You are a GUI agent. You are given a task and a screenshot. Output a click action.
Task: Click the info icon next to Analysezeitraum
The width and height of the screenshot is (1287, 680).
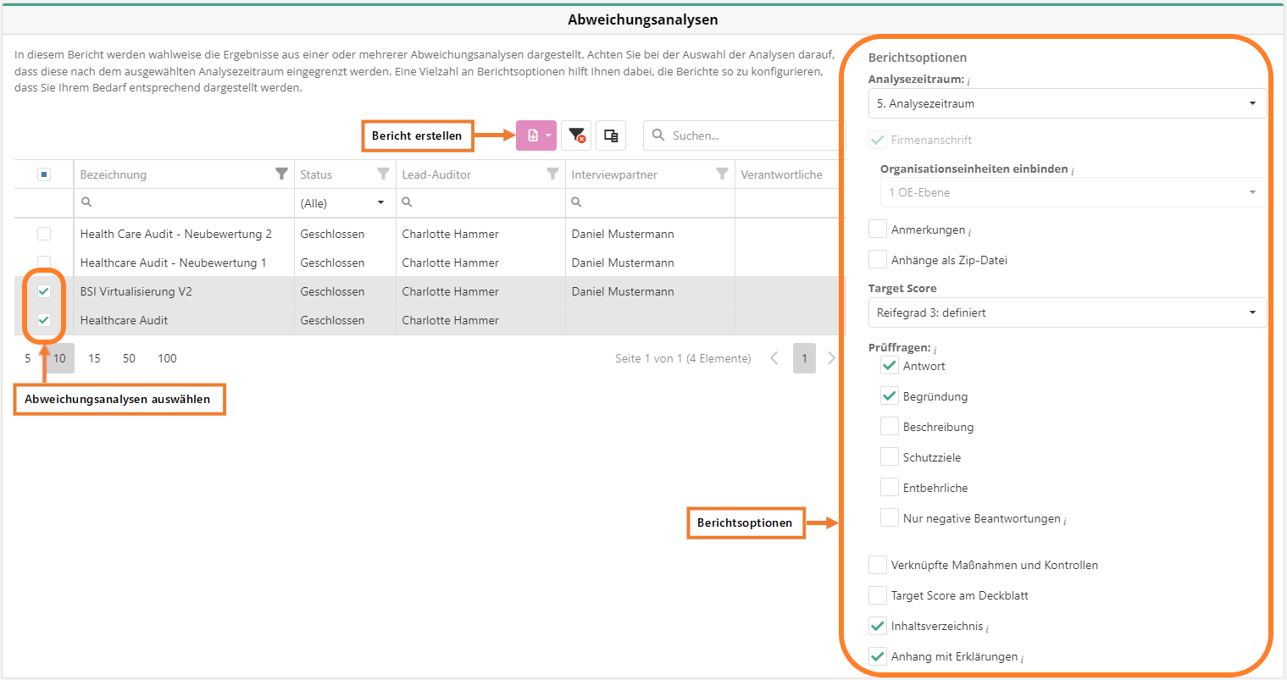[x=968, y=80]
